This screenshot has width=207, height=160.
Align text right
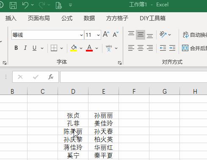(x=150, y=48)
